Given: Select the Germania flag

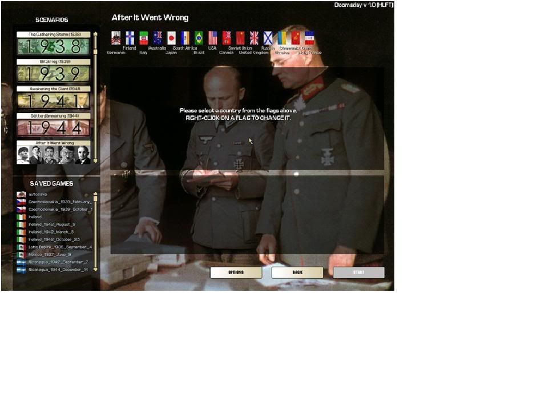Looking at the screenshot, I should (x=116, y=38).
